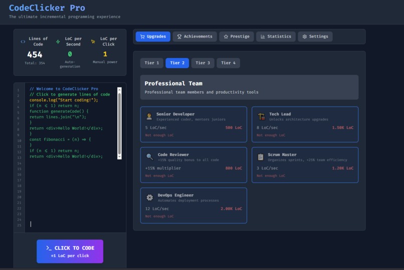Viewport: 404px width, 270px height.
Task: Buy the DevOps Engineer upgrade card
Action: coord(193,205)
